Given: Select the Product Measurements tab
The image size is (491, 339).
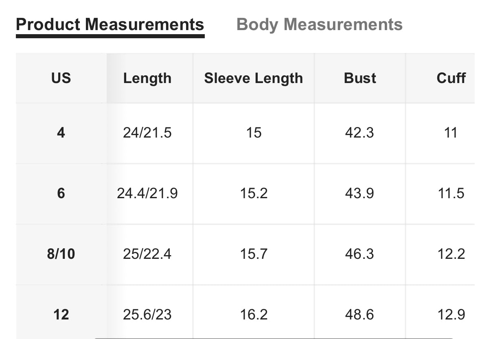Looking at the screenshot, I should coord(110,25).
